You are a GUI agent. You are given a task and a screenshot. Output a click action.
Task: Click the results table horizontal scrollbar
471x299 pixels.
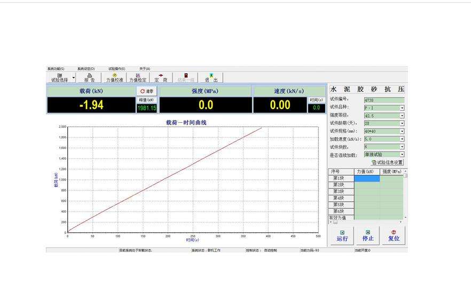point(366,222)
